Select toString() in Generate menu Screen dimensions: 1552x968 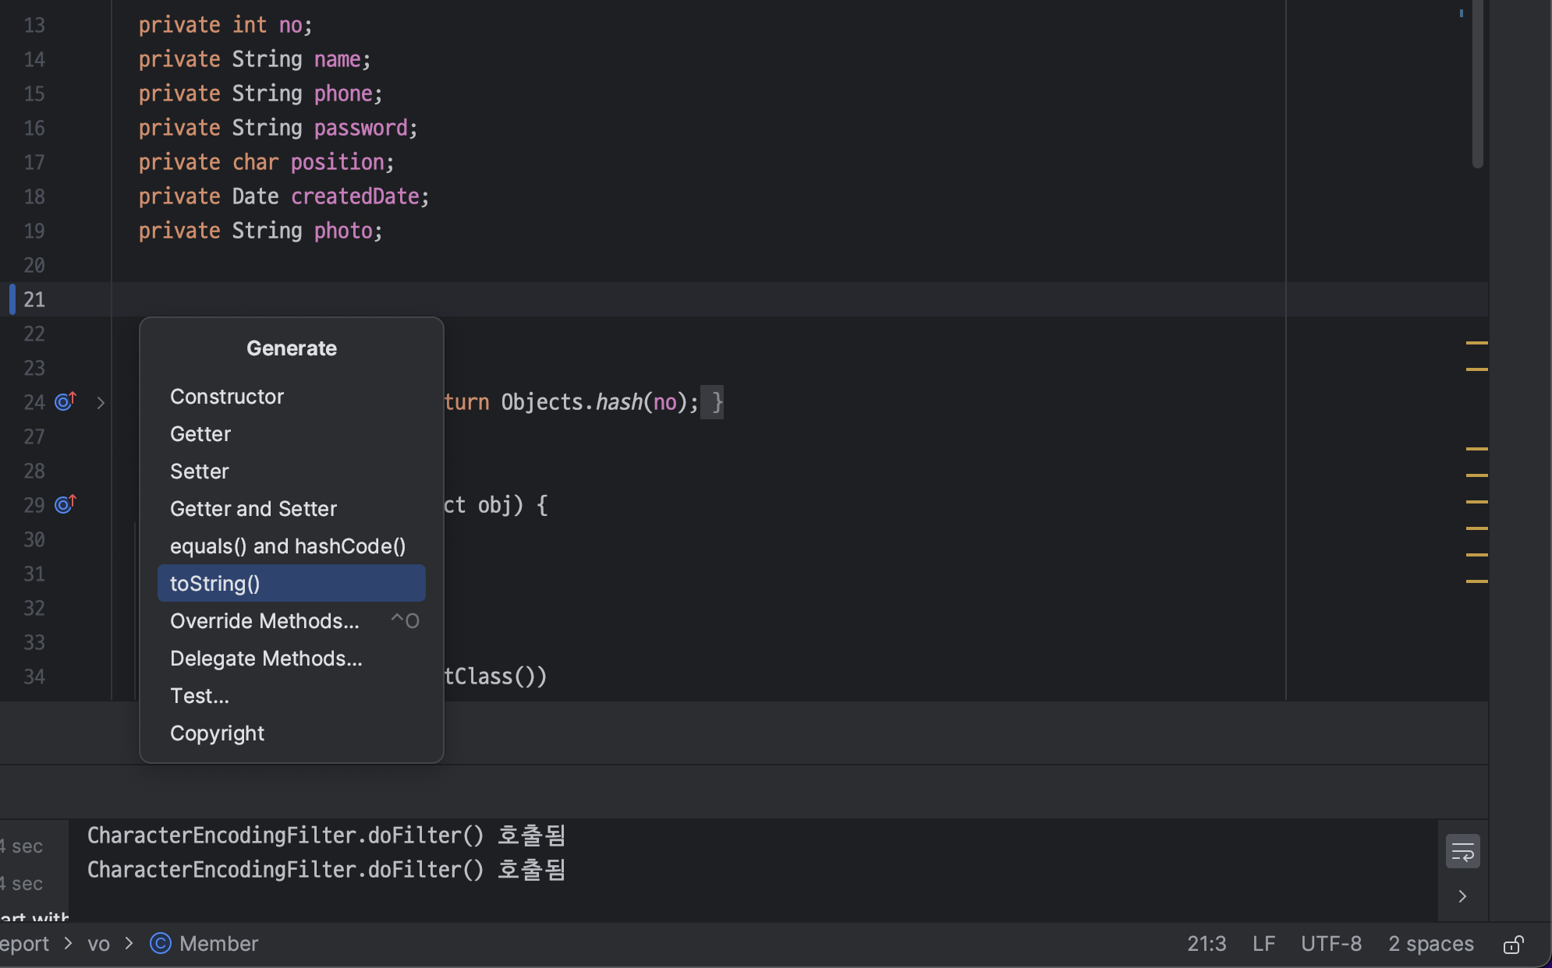point(291,583)
